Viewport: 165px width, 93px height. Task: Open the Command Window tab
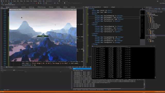[93, 90]
